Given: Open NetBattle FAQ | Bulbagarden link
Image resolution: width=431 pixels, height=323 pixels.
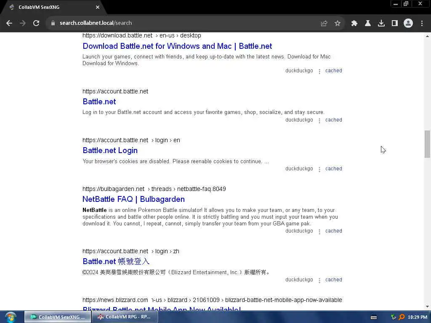Looking at the screenshot, I should click(133, 199).
